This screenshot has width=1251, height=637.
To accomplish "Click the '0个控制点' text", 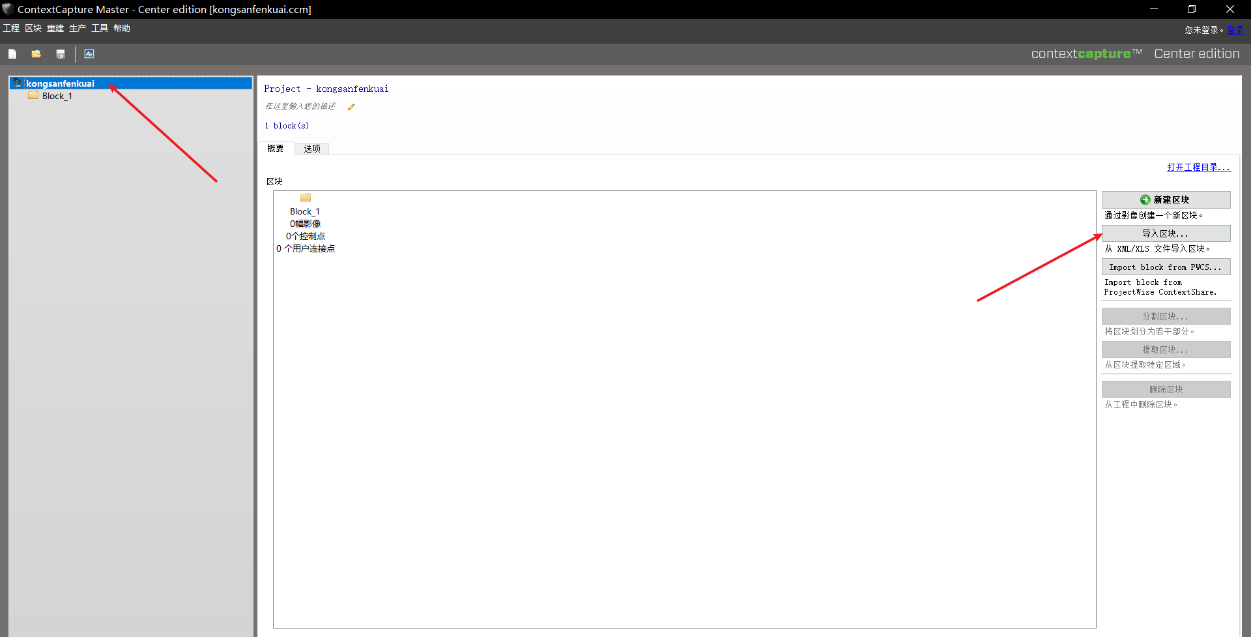I will point(306,236).
